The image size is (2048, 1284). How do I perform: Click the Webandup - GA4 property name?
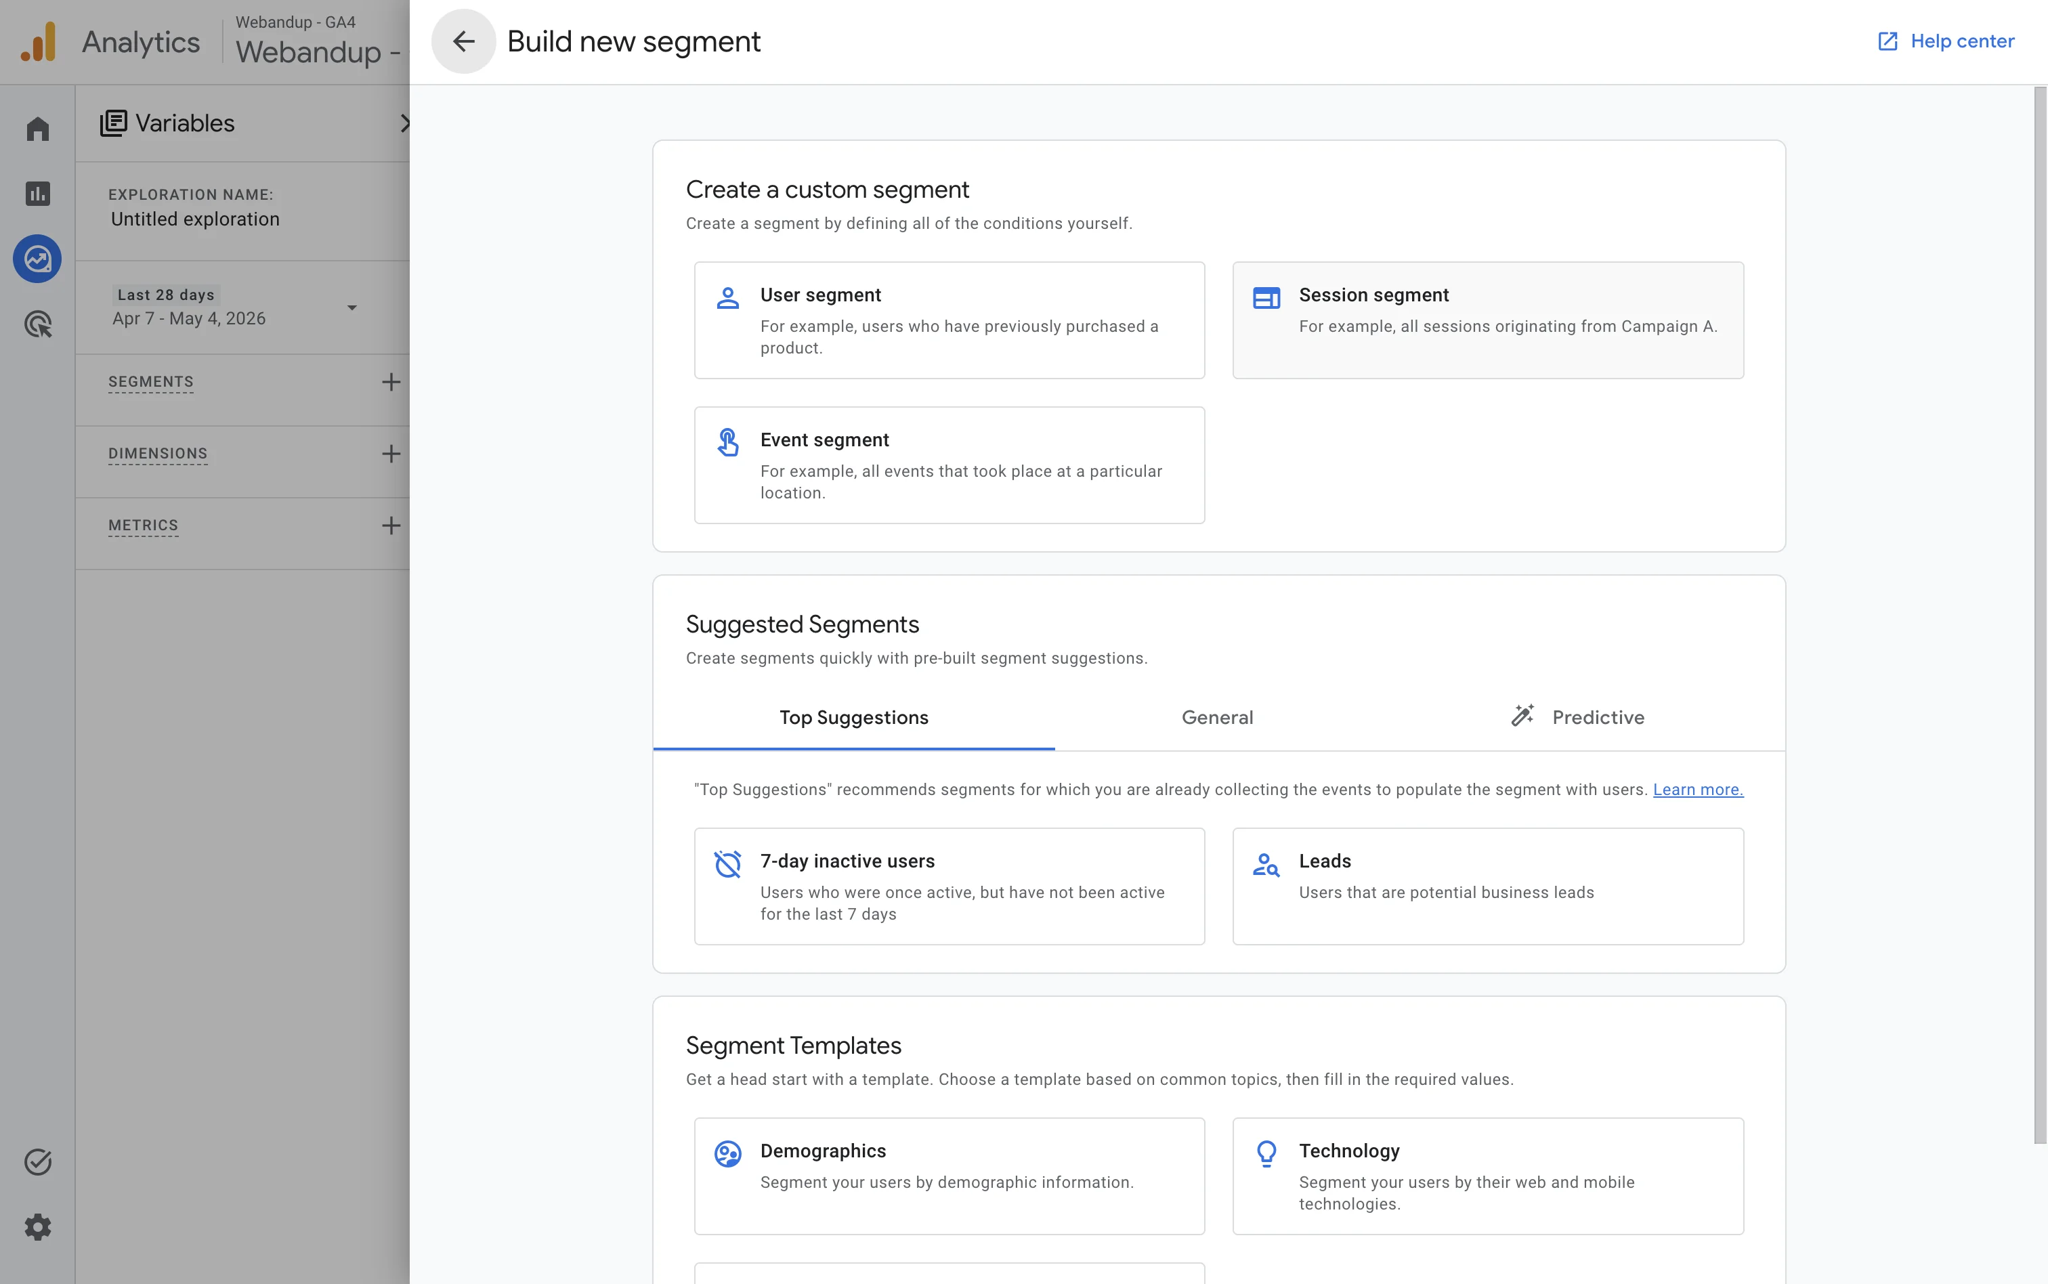(x=295, y=22)
